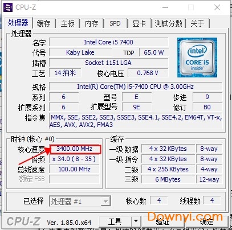This screenshot has height=230, width=232.
Task: Click the Intel Core i5 inside logo
Action: (197, 57)
